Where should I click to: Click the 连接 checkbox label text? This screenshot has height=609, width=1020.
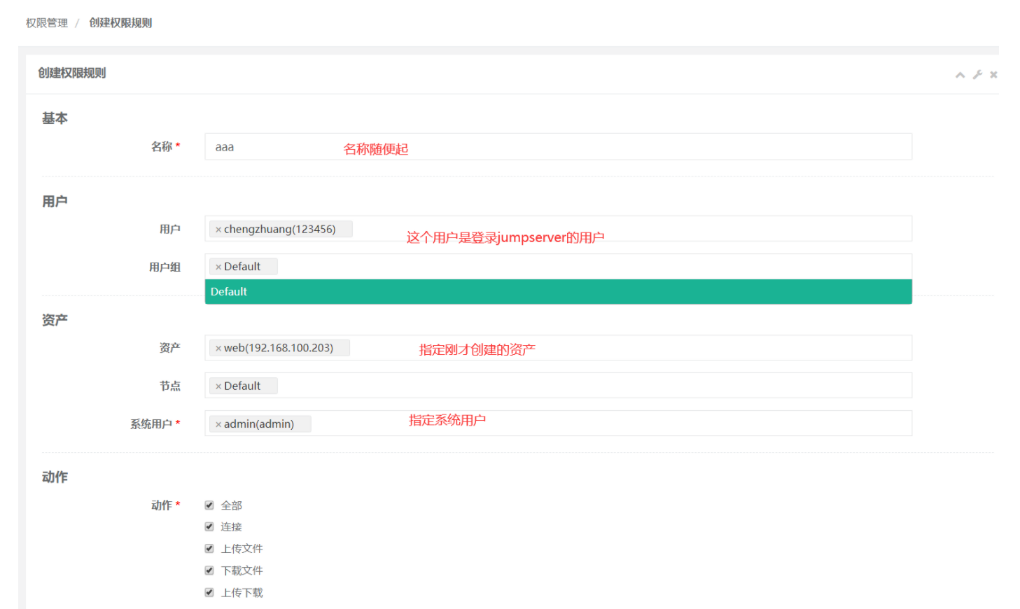pyautogui.click(x=232, y=527)
